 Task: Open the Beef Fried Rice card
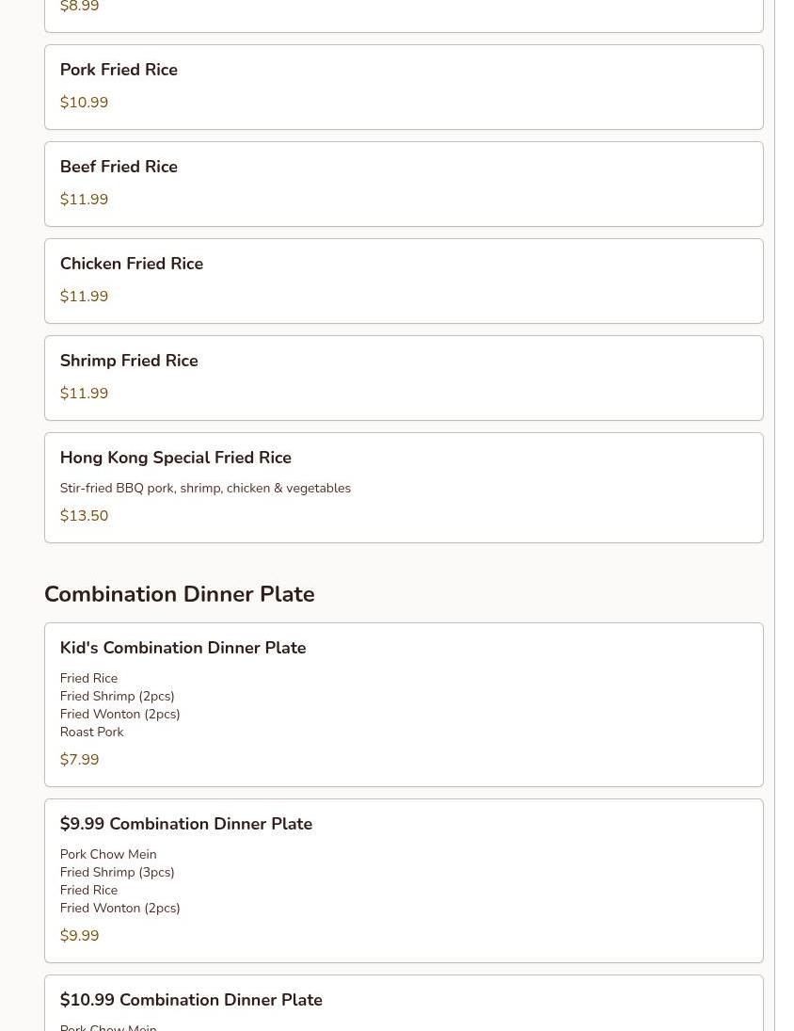click(404, 185)
